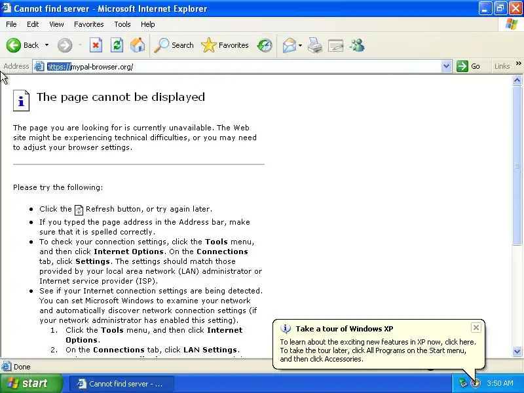Click the 3:50 AM clock
The width and height of the screenshot is (524, 393).
point(500,383)
